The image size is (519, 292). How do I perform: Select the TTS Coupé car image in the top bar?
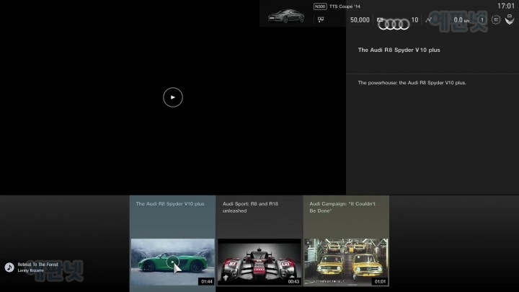[x=286, y=16]
